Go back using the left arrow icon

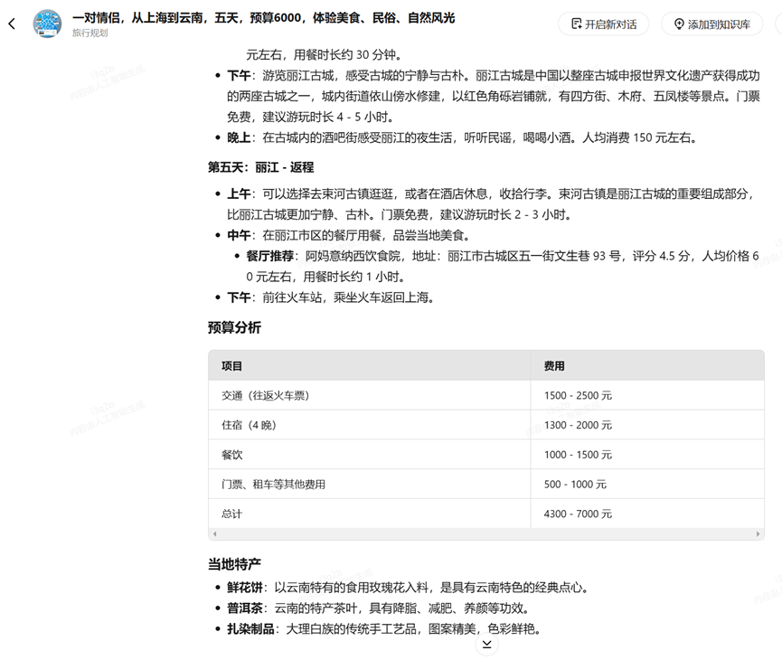pos(12,24)
